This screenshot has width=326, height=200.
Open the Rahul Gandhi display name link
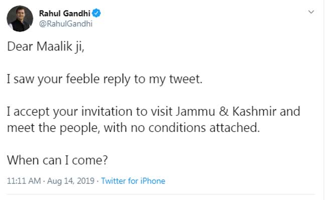[x=62, y=12]
